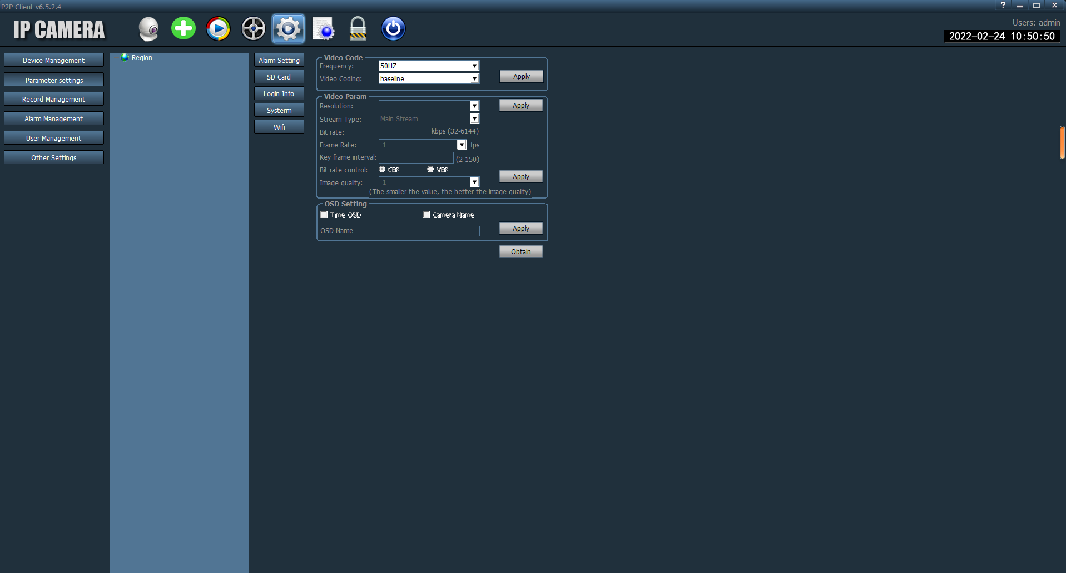Tick the Camera Name checkbox

(x=427, y=215)
